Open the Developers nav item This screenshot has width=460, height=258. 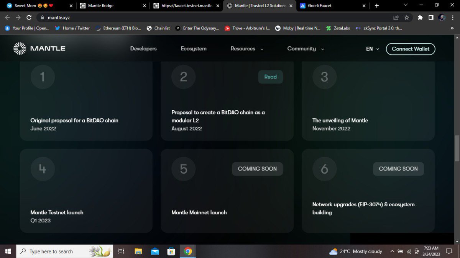(x=143, y=49)
